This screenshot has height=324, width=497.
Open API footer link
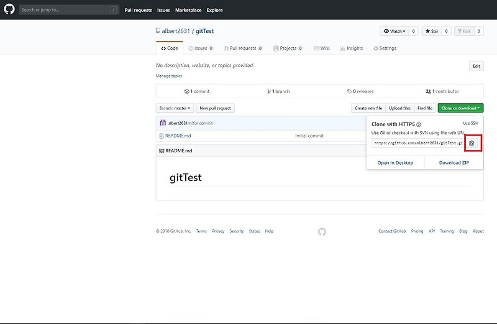(x=432, y=231)
